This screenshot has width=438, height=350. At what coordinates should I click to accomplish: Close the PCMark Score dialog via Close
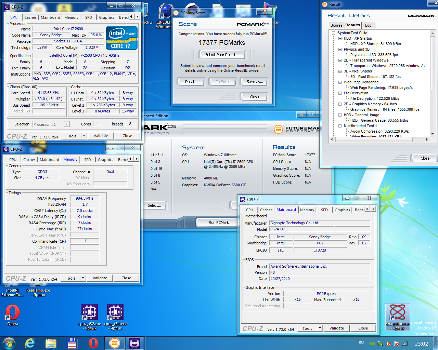254,97
